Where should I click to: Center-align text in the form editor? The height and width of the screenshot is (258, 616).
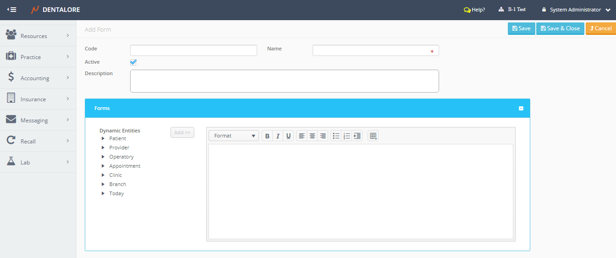(x=312, y=136)
